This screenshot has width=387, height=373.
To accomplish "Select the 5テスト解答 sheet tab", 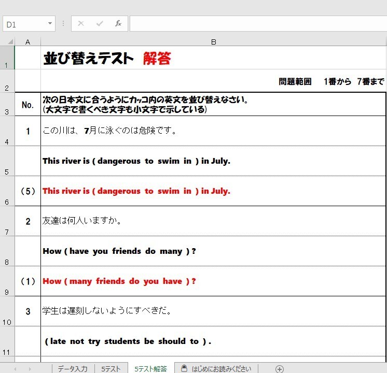I will pyautogui.click(x=151, y=369).
